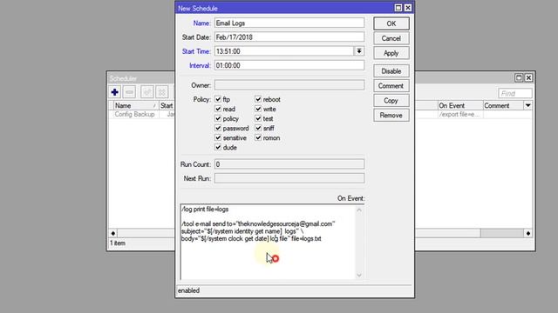The height and width of the screenshot is (313, 558).
Task: Toggle the ftp policy checkbox
Action: click(218, 99)
